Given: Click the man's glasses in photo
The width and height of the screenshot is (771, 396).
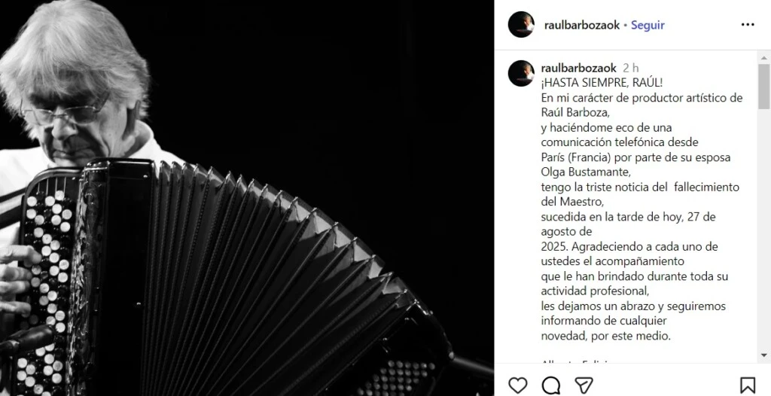Looking at the screenshot, I should (65, 112).
